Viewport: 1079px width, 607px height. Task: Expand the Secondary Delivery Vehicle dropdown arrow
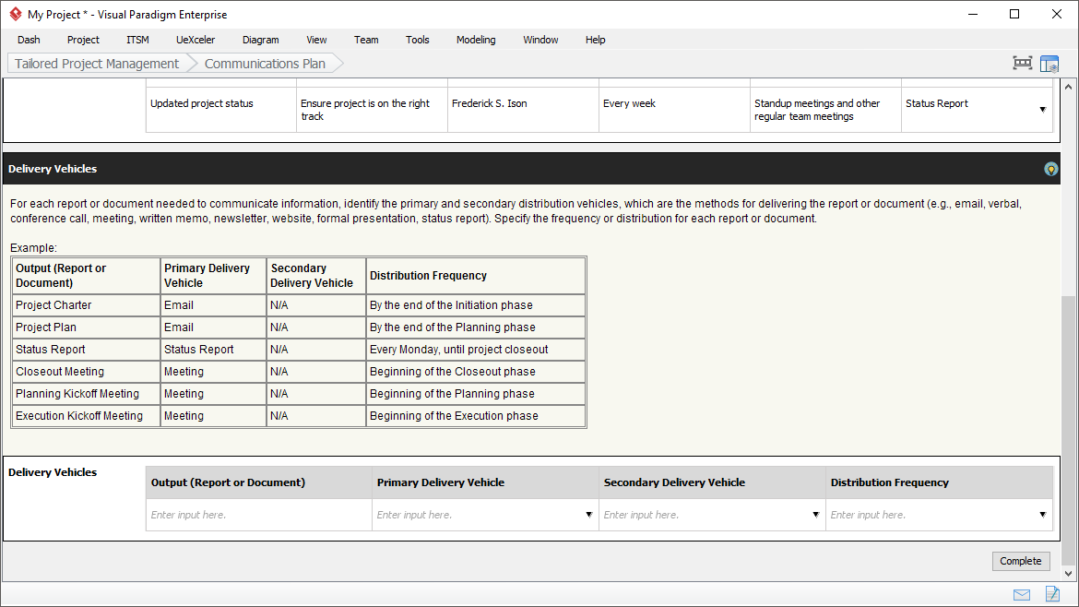[x=815, y=515]
